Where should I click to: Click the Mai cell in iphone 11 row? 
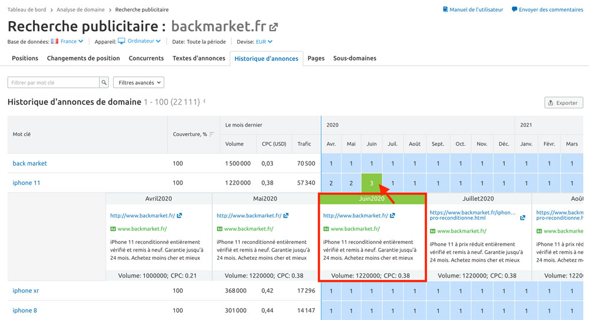point(351,183)
